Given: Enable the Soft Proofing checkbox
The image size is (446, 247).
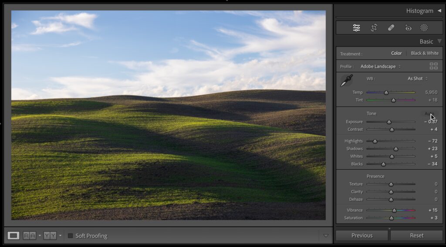Looking at the screenshot, I should point(70,236).
